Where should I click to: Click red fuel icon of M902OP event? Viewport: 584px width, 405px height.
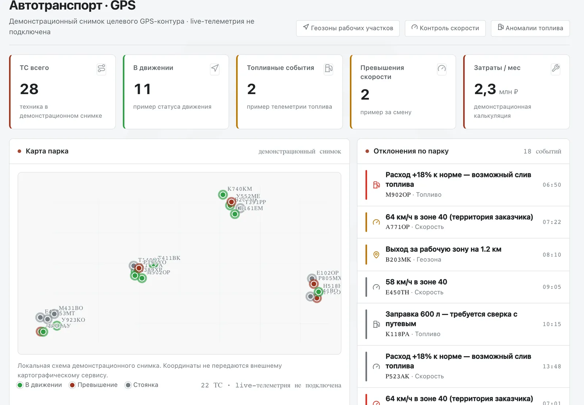[x=376, y=185]
